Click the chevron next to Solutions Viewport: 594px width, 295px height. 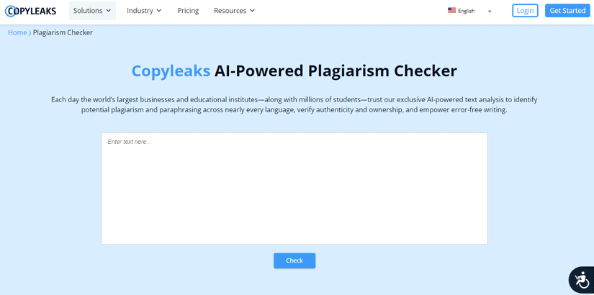point(109,11)
